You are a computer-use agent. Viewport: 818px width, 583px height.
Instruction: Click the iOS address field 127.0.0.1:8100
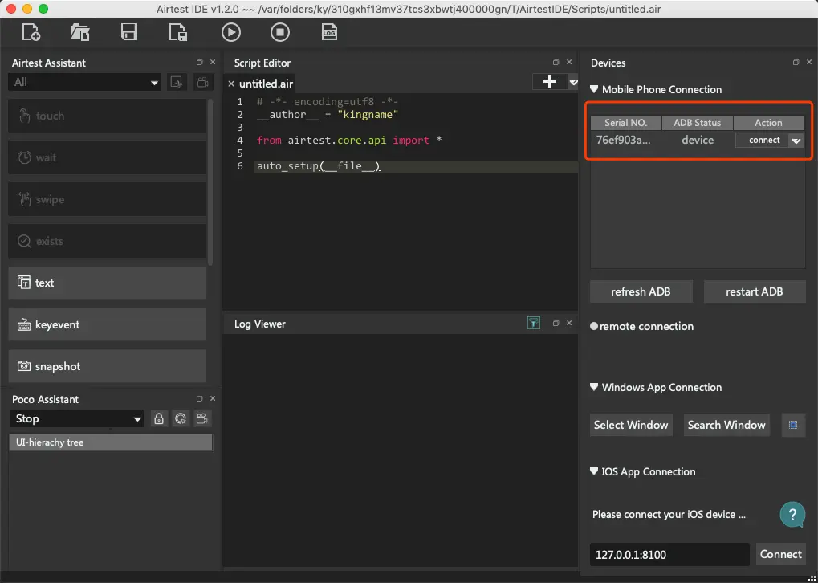point(669,554)
